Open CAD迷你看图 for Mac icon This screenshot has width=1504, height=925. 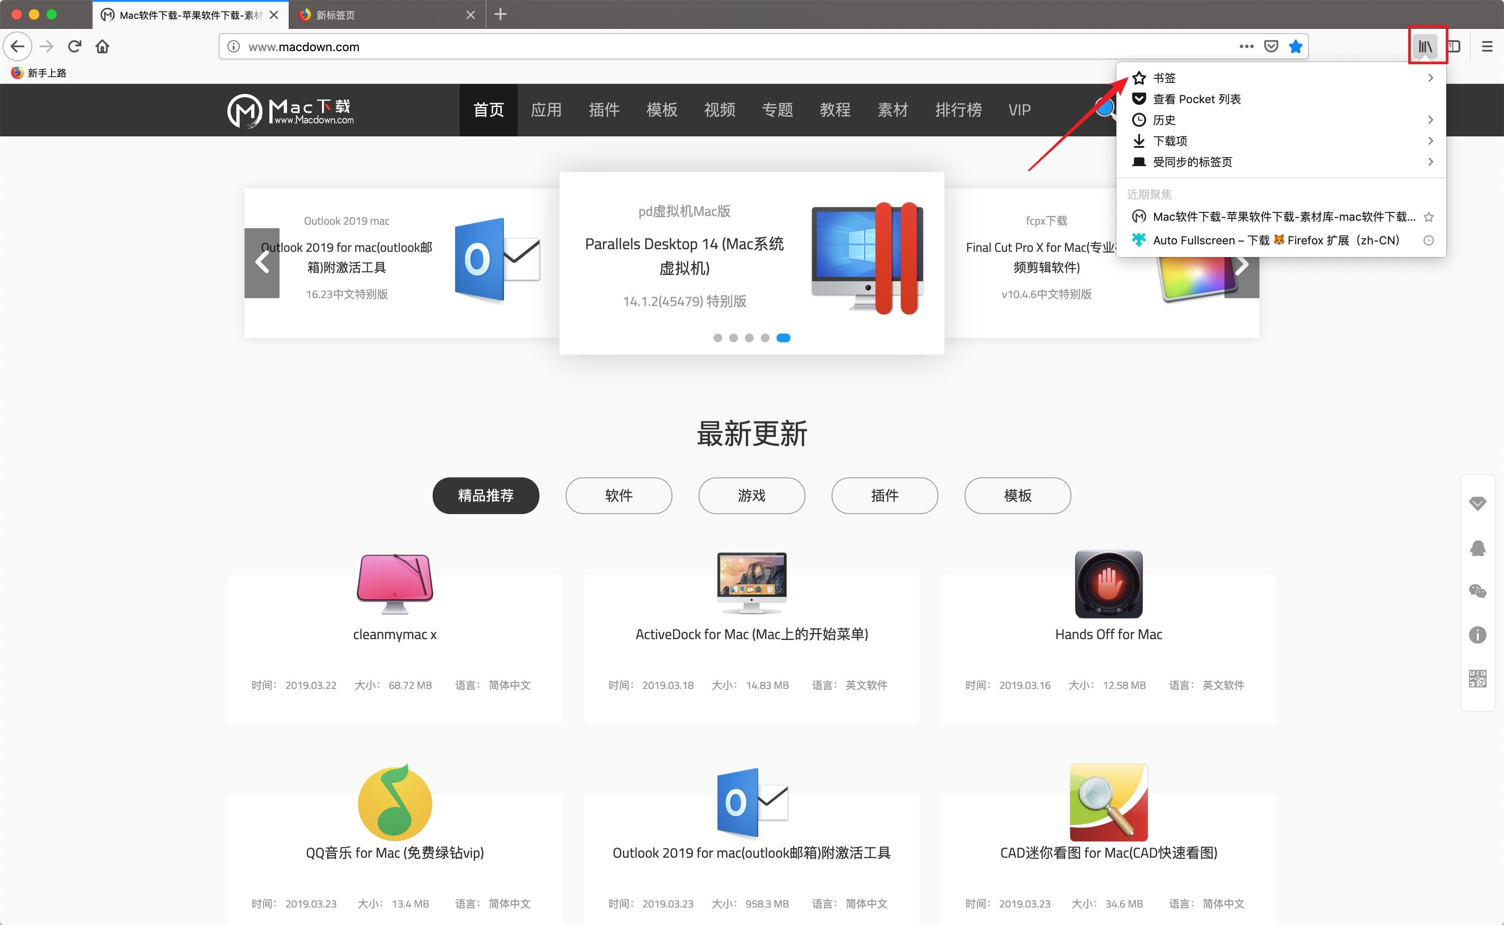pyautogui.click(x=1109, y=802)
